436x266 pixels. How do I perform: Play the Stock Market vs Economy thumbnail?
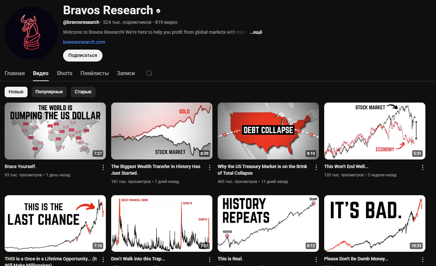pos(375,131)
